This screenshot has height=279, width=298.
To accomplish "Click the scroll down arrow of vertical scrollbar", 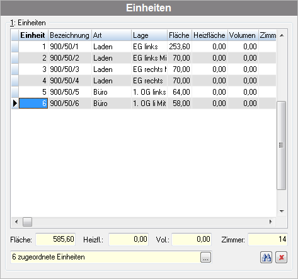I will pyautogui.click(x=282, y=211).
